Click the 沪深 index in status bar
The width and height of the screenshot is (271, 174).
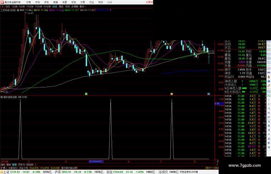point(58,172)
